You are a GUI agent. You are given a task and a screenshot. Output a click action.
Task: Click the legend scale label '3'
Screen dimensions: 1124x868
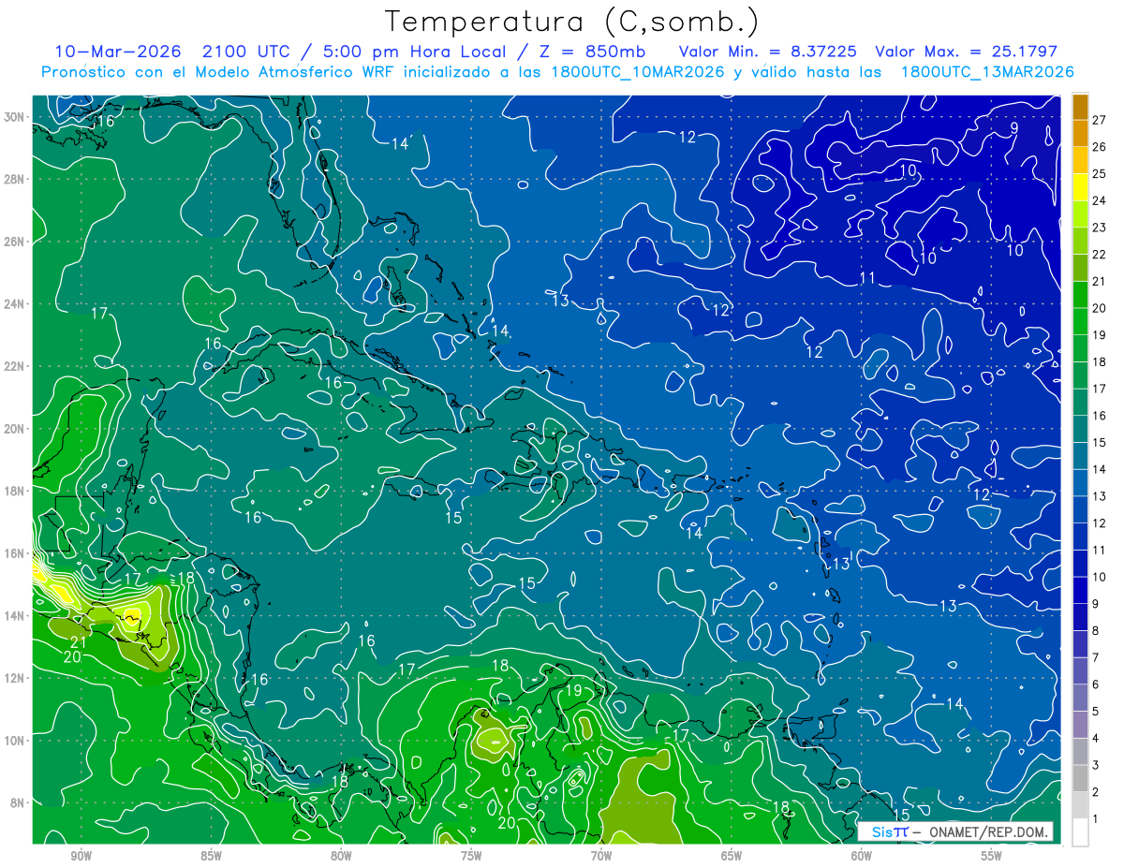1096,766
